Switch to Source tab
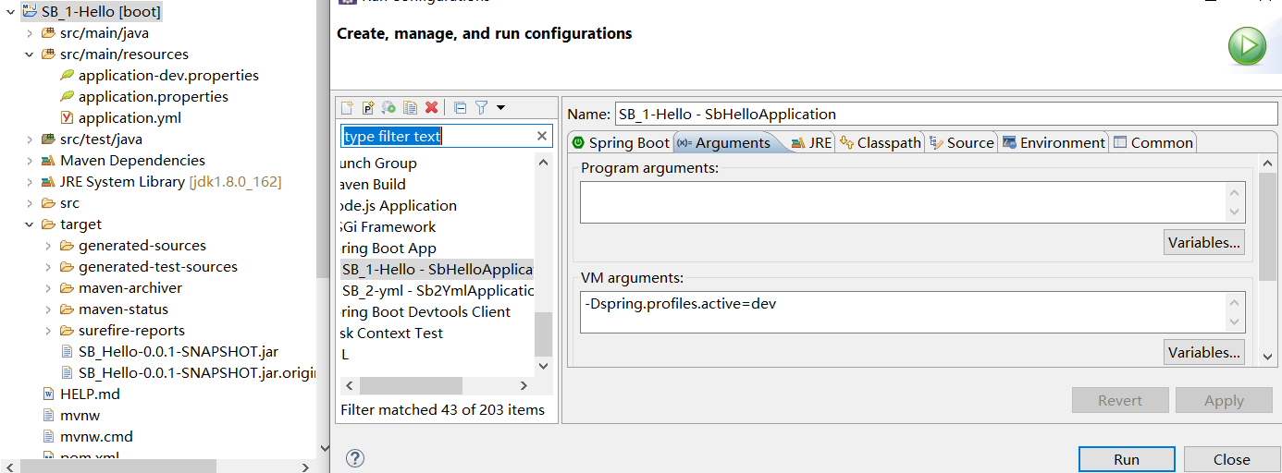Image resolution: width=1282 pixels, height=473 pixels. (x=961, y=142)
